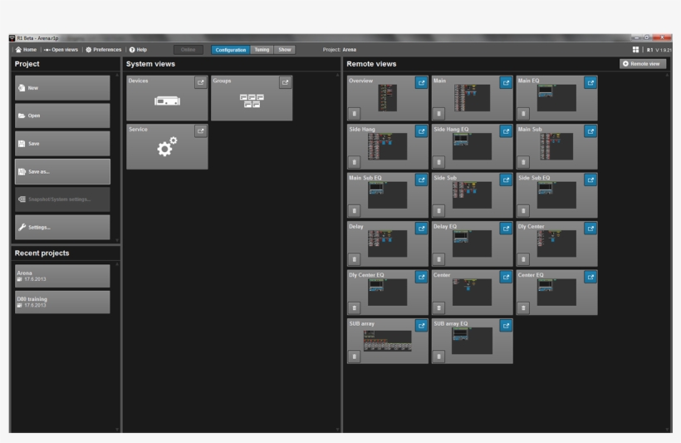Delete the Side Hang view with trash icon
Viewport: 681px width, 443px height.
355,162
